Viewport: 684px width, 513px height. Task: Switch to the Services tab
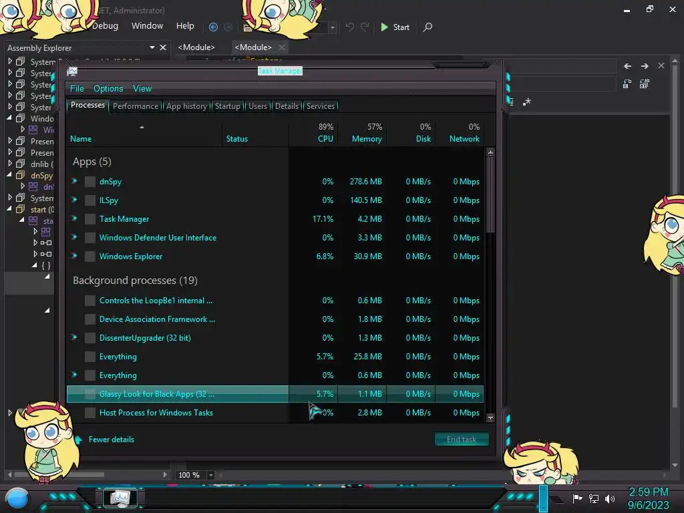[321, 106]
